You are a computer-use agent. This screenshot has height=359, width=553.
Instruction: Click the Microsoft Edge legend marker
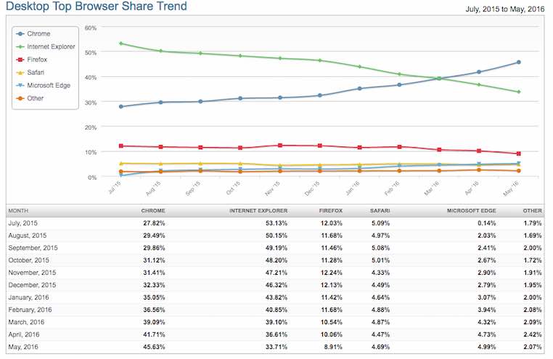21,86
